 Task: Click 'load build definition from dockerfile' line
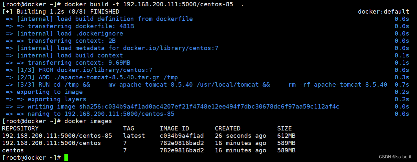[x=99, y=19]
